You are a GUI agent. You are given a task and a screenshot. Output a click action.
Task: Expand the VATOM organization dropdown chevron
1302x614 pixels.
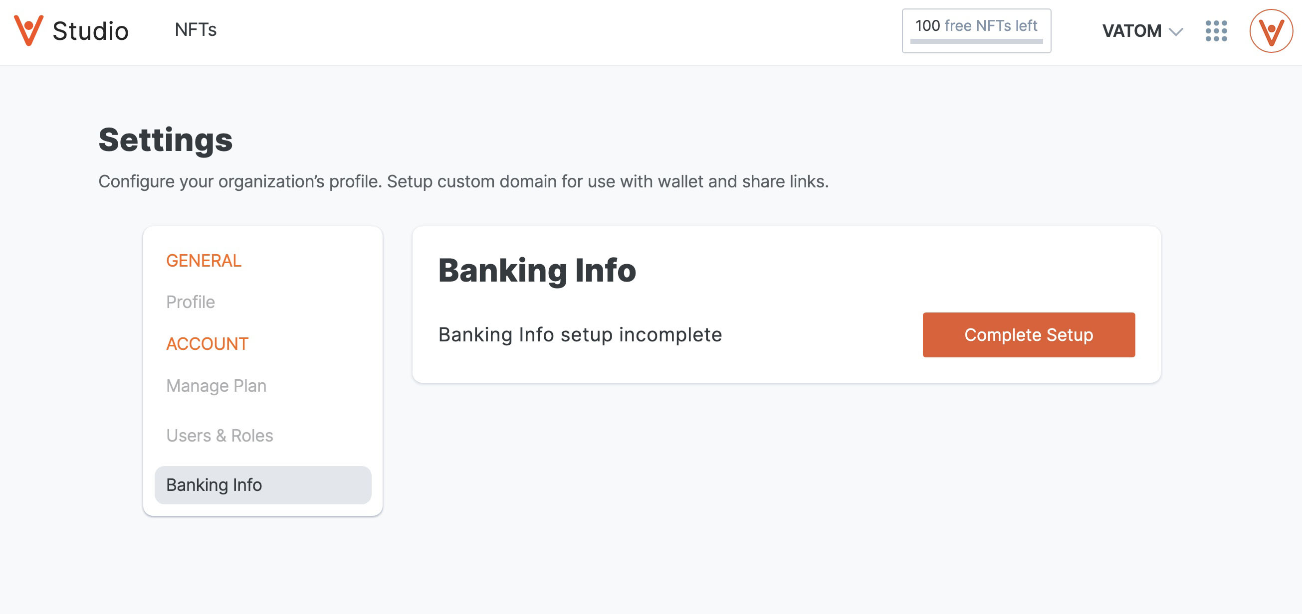pos(1176,32)
